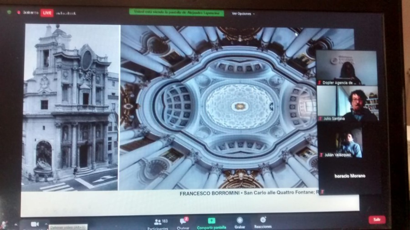Select Julio Santana's video thumbnail
This screenshot has width=410, height=230.
348,103
